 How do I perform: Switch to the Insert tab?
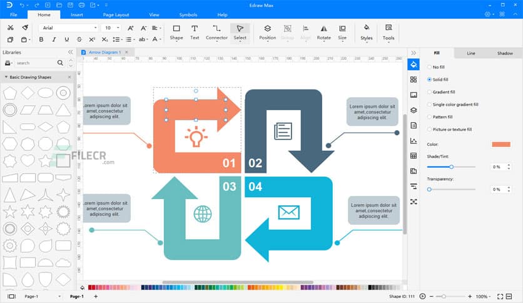pos(77,14)
